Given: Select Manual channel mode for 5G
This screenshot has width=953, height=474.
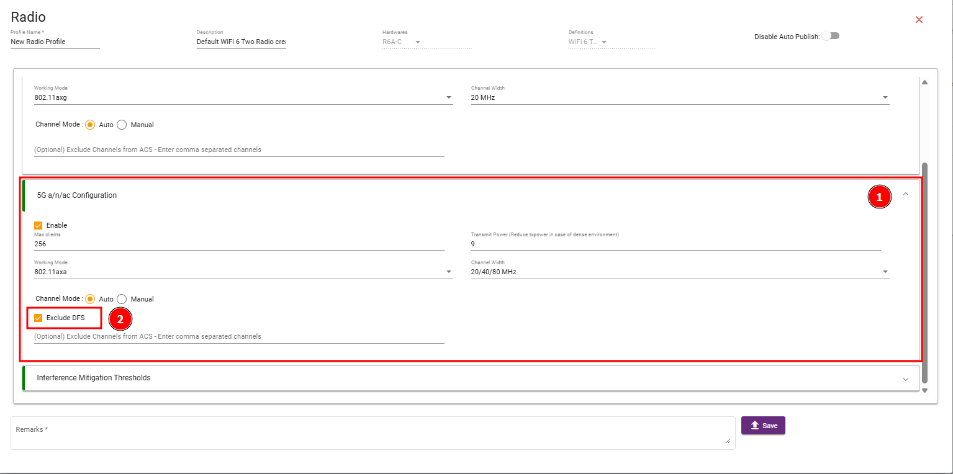Looking at the screenshot, I should coord(122,299).
